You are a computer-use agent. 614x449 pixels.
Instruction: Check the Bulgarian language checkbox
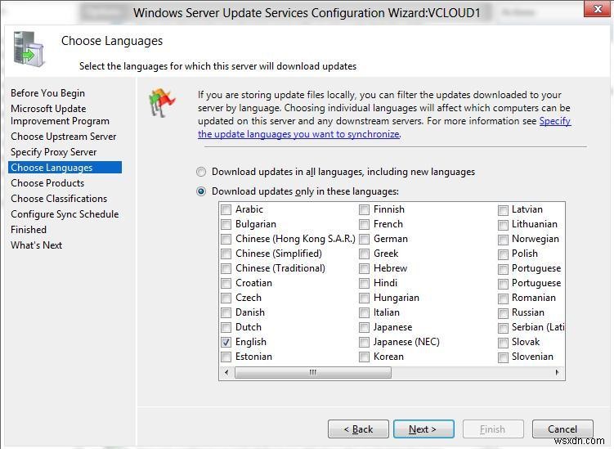(x=226, y=224)
